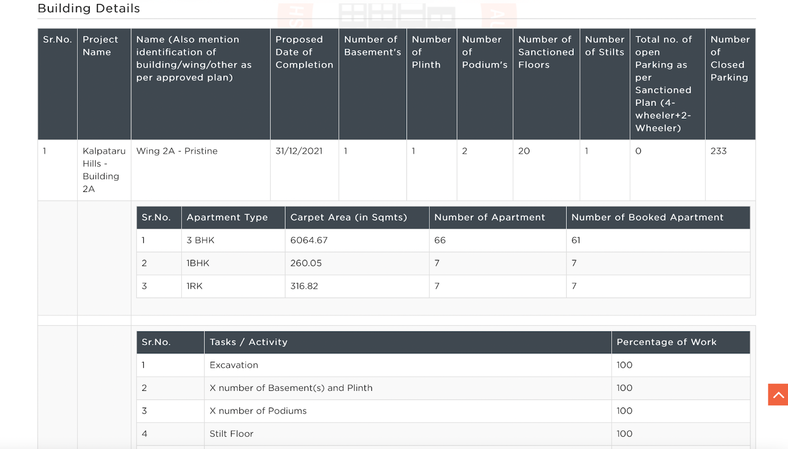Image resolution: width=788 pixels, height=449 pixels.
Task: Click the Number of Sanctioned Floors header
Action: (x=546, y=84)
